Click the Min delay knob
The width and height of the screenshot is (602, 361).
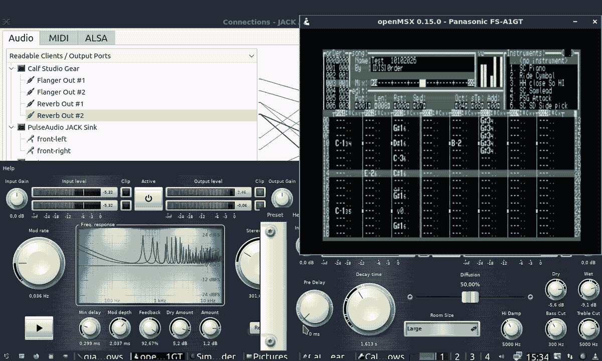[x=90, y=328]
